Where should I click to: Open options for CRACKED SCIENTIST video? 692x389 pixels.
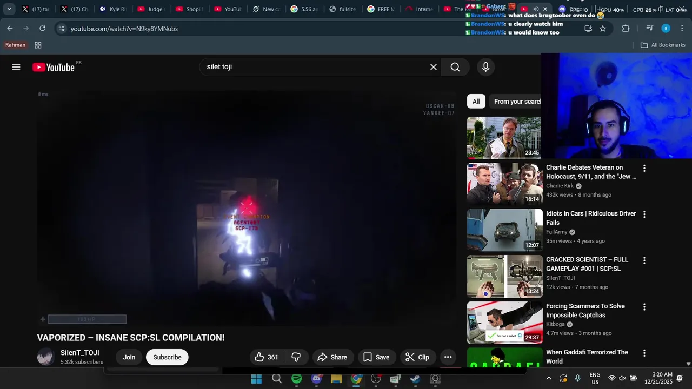(x=644, y=260)
